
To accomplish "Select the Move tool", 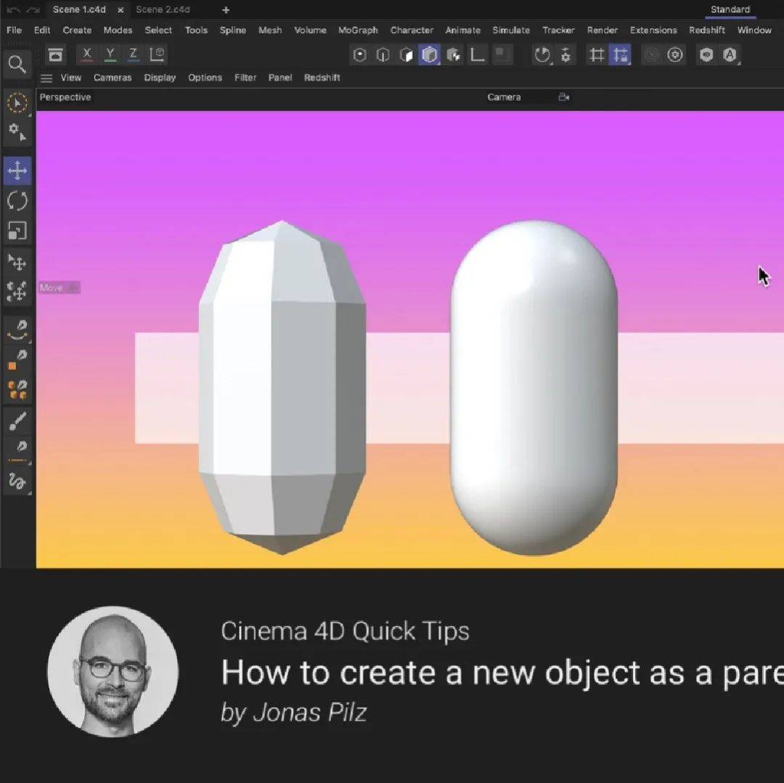I will [x=17, y=170].
